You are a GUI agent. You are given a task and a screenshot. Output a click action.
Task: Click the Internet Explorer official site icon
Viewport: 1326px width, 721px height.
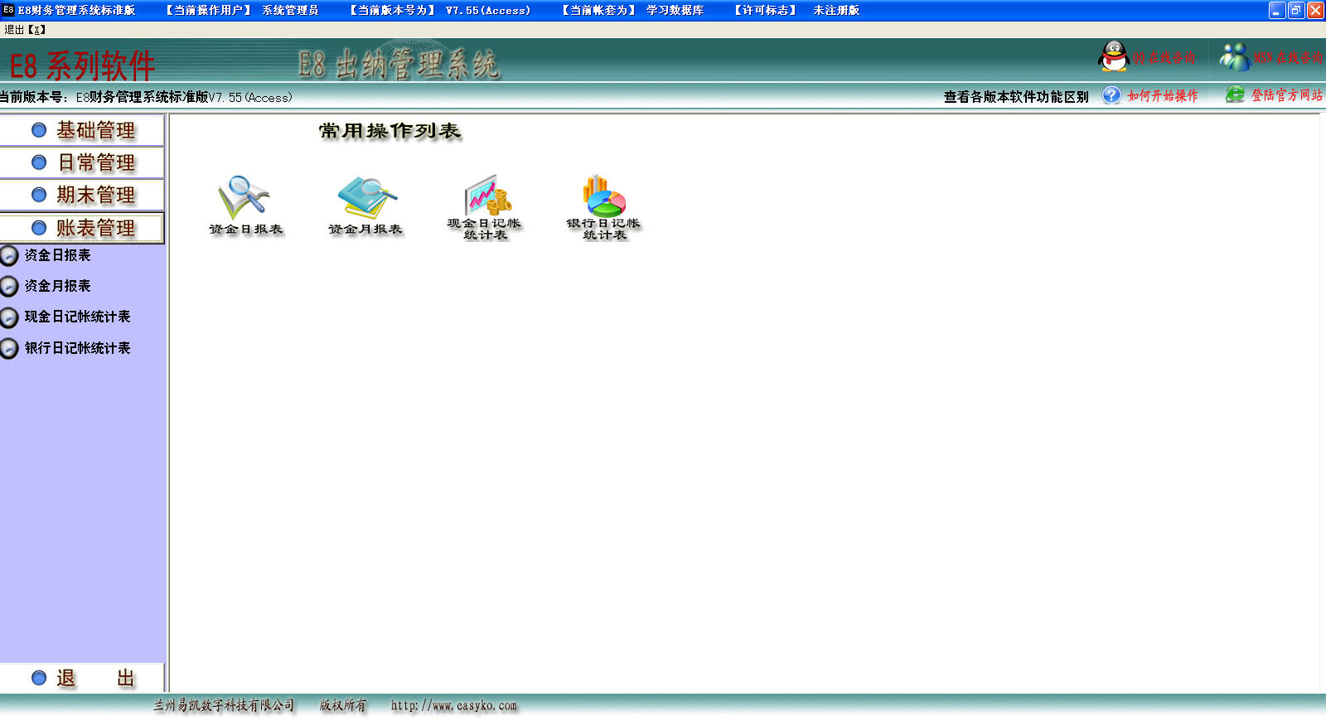(1235, 94)
